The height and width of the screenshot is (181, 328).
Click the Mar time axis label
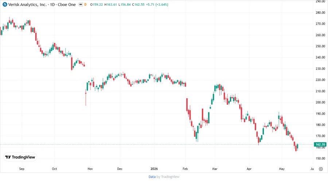pos(215,169)
